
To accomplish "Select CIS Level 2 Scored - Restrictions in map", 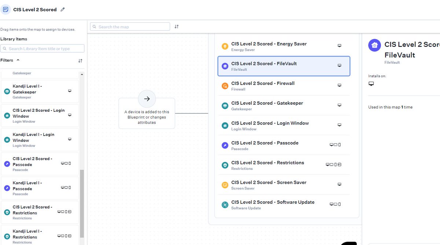I will click(284, 165).
